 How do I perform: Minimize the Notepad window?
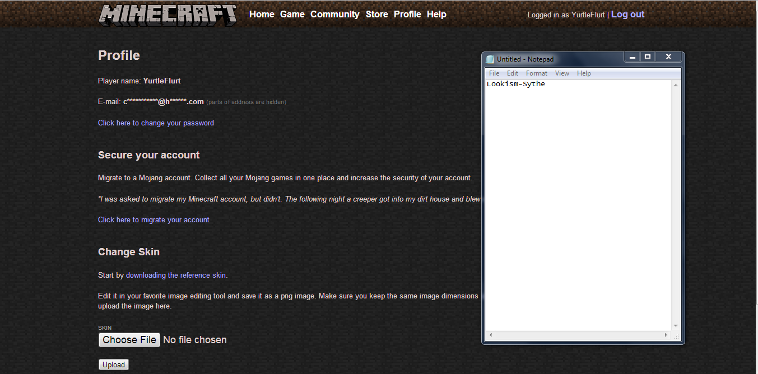click(633, 57)
